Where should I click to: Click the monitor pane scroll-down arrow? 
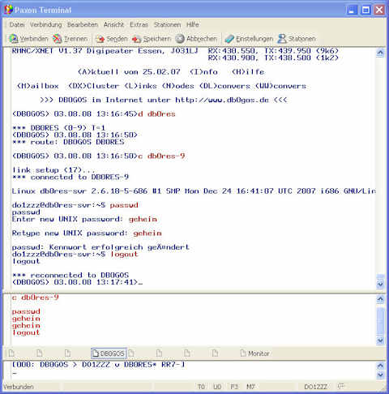(x=380, y=375)
